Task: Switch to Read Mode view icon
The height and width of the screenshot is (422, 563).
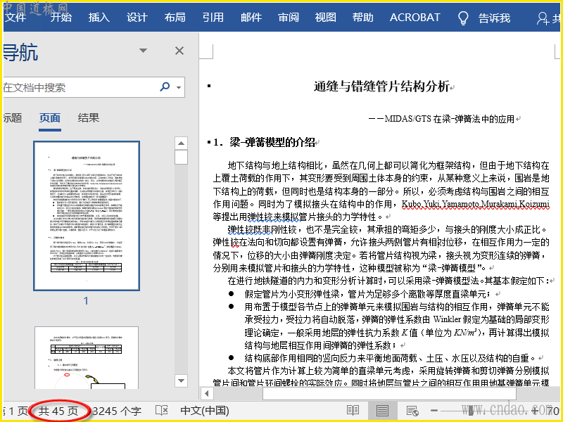Action: click(x=353, y=410)
